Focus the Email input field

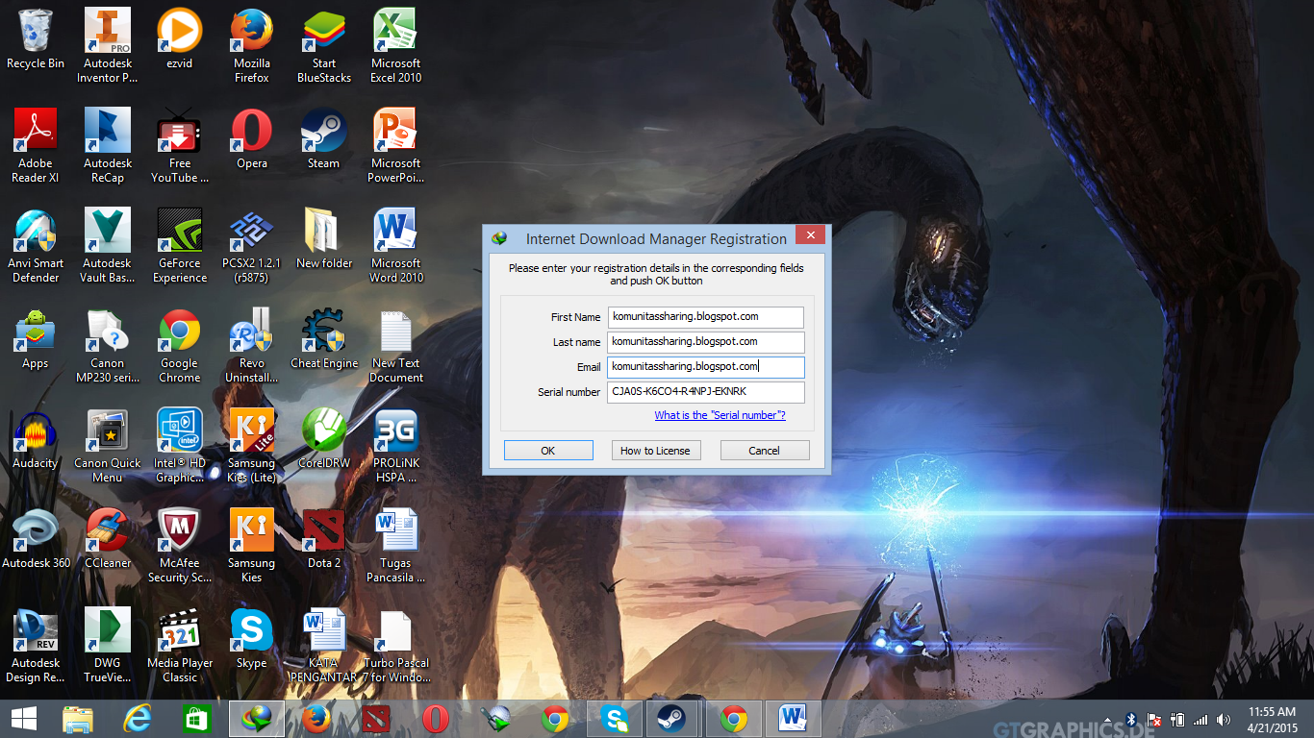tap(705, 367)
